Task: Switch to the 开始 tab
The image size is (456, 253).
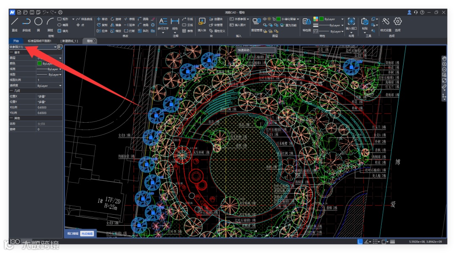Action: (x=16, y=41)
